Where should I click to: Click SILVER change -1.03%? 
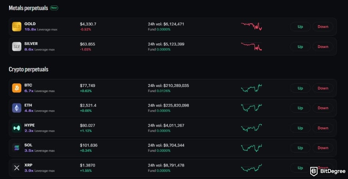pyautogui.click(x=85, y=50)
